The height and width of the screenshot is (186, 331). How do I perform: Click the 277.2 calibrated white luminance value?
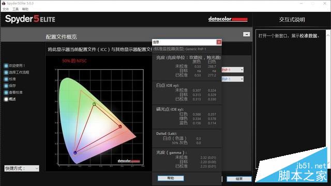click(212, 75)
